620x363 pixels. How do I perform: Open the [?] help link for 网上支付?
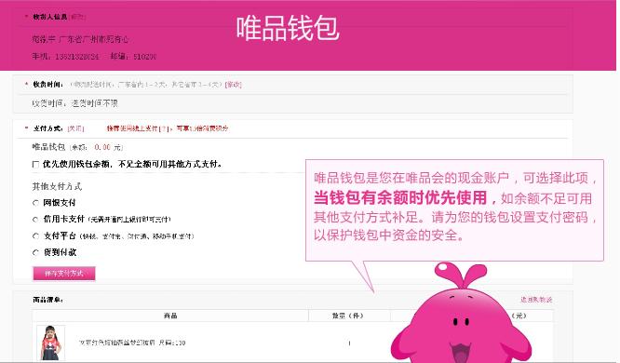163,128
